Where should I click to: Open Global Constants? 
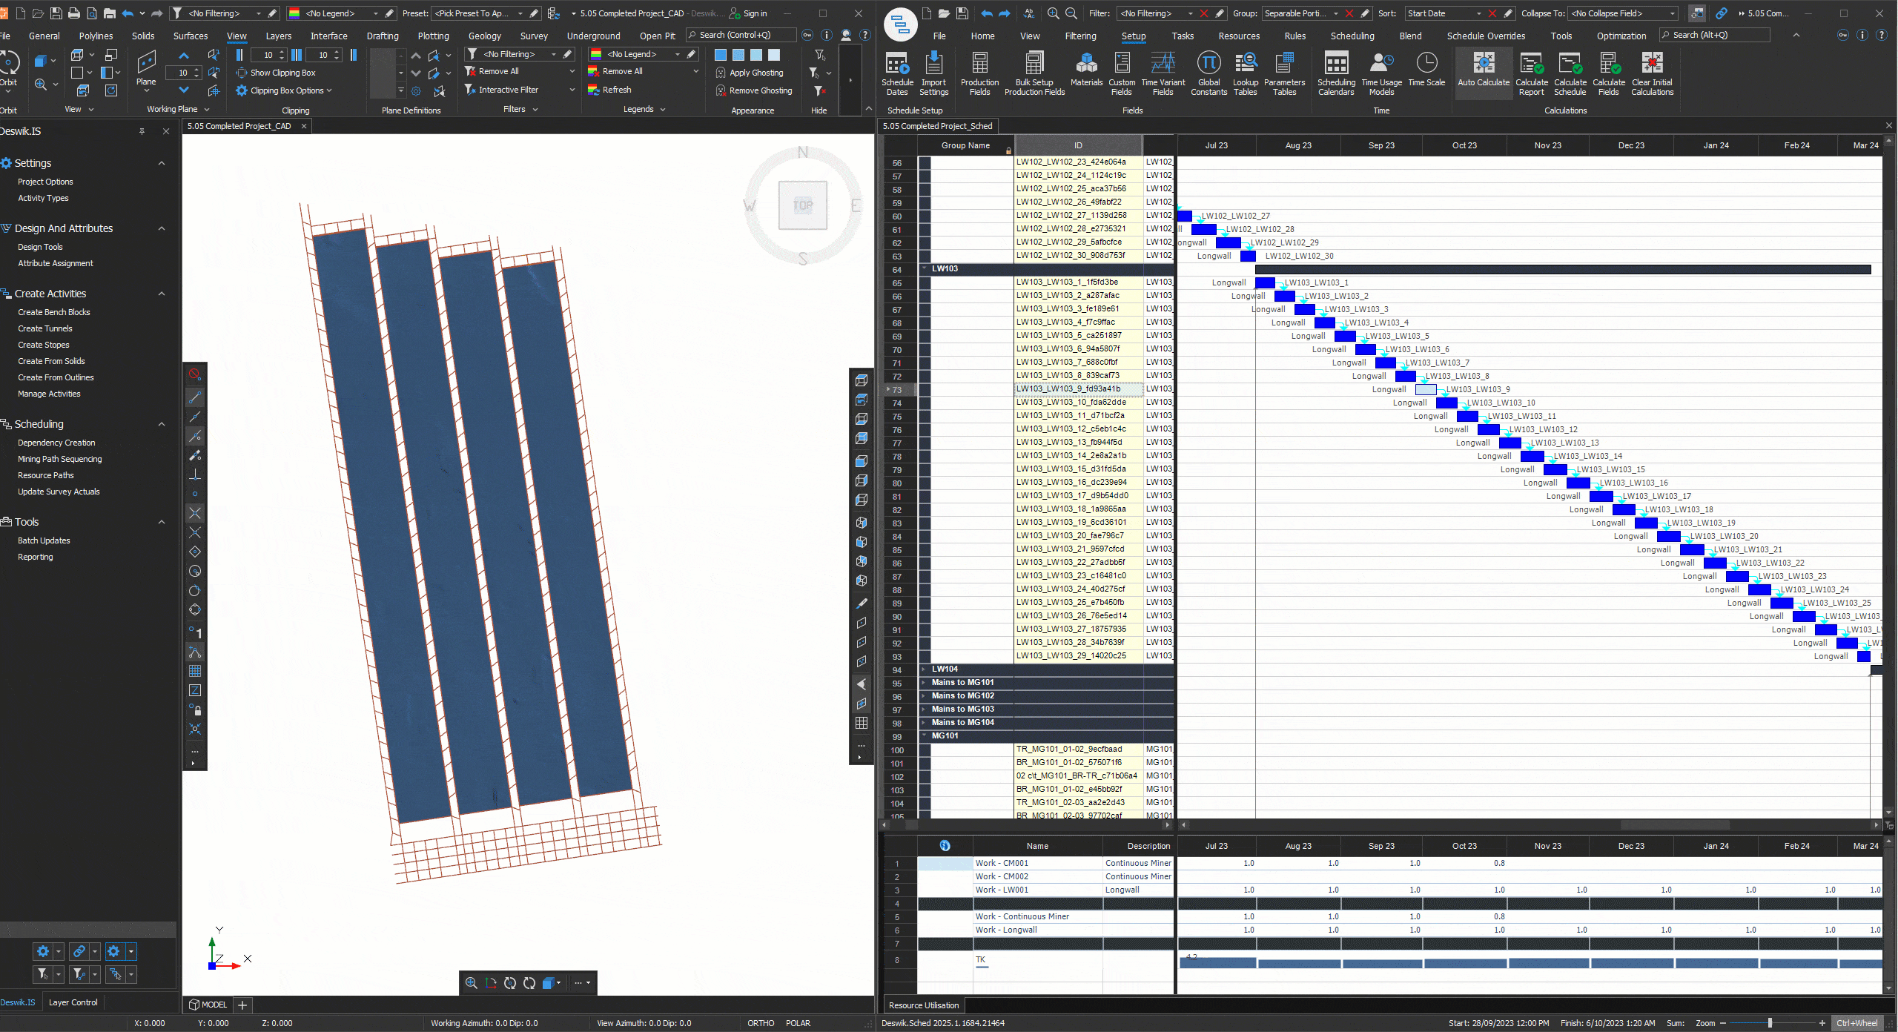(x=1208, y=74)
